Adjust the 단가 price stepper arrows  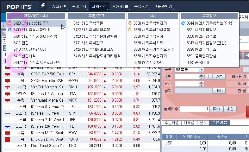[201, 84]
